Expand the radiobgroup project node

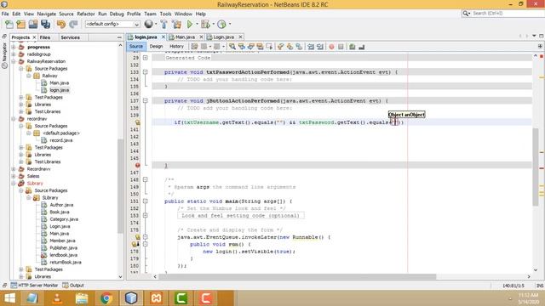point(14,54)
